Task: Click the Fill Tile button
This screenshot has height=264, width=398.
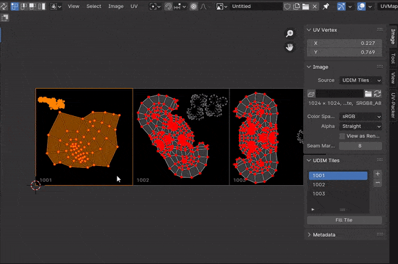Action: coord(344,220)
